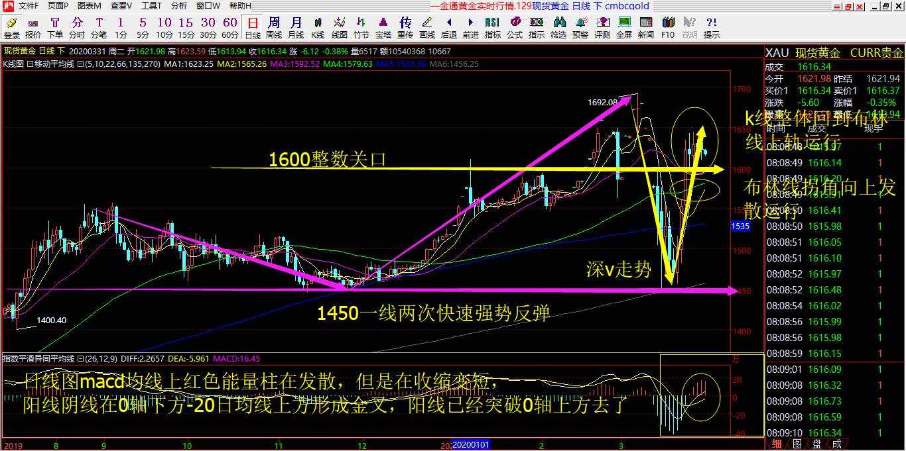
Task: Click the 重传 retransmit data icon
Action: pyautogui.click(x=405, y=28)
